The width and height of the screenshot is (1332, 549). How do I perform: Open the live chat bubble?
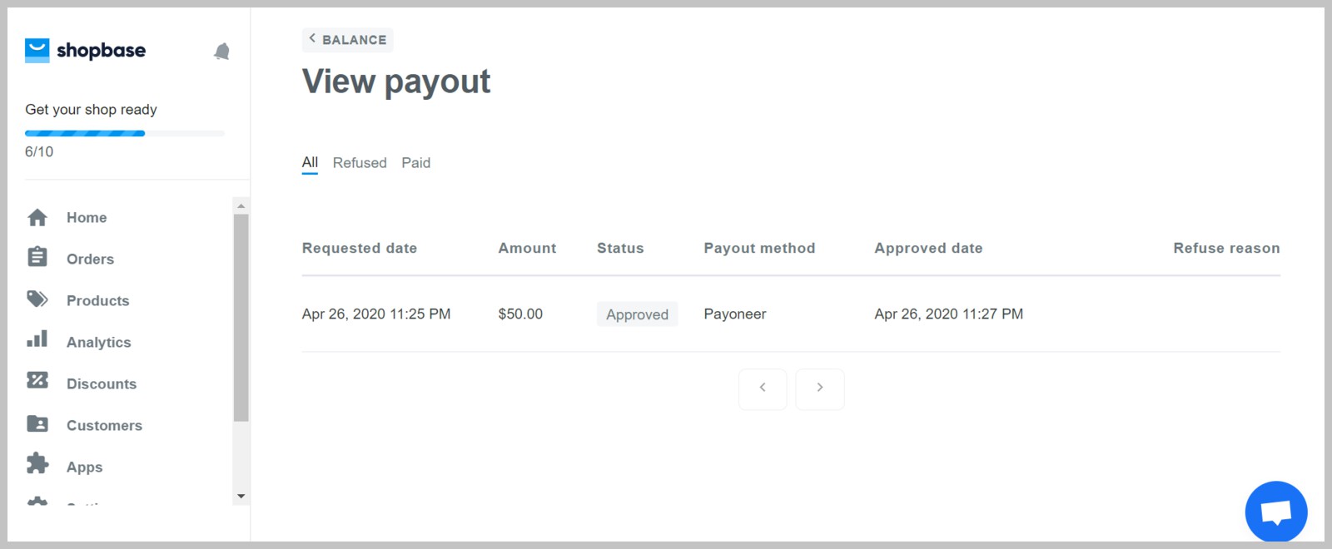(x=1275, y=511)
